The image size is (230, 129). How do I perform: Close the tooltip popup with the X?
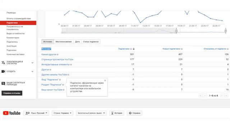pos(105,80)
